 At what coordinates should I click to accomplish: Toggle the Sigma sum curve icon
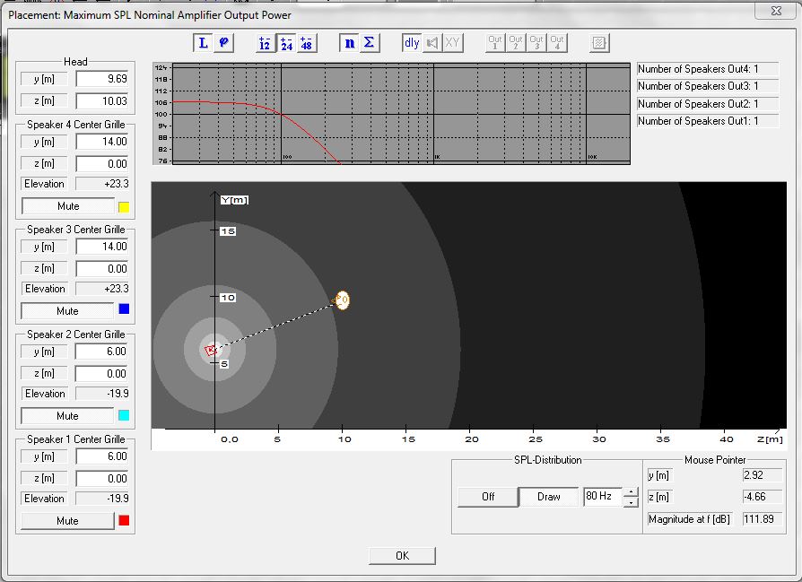tap(369, 43)
